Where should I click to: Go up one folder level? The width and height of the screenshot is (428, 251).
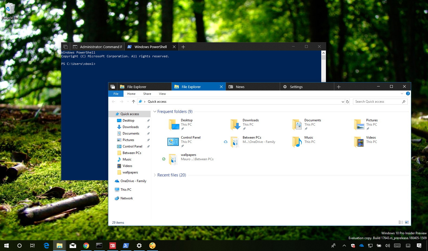pos(134,102)
